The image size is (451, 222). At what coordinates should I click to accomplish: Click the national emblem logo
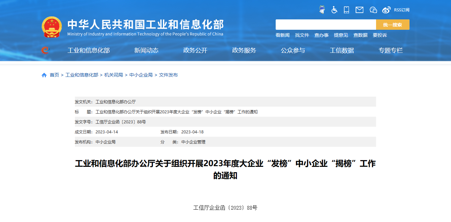(52, 27)
